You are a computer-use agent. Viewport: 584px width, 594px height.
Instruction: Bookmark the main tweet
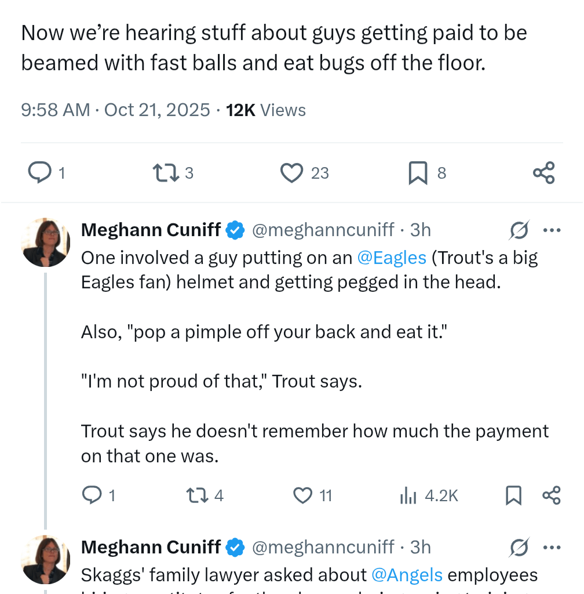(417, 172)
